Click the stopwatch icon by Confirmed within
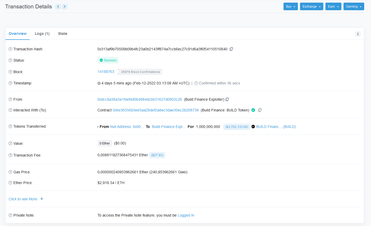This screenshot has height=226, width=371. click(x=196, y=83)
